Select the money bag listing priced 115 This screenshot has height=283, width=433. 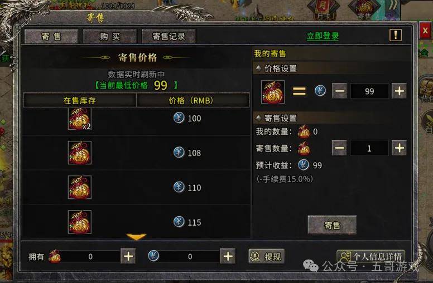[80, 222]
